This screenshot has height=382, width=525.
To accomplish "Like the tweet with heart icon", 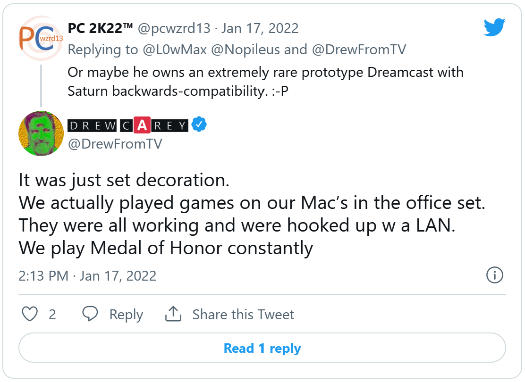I will point(30,314).
